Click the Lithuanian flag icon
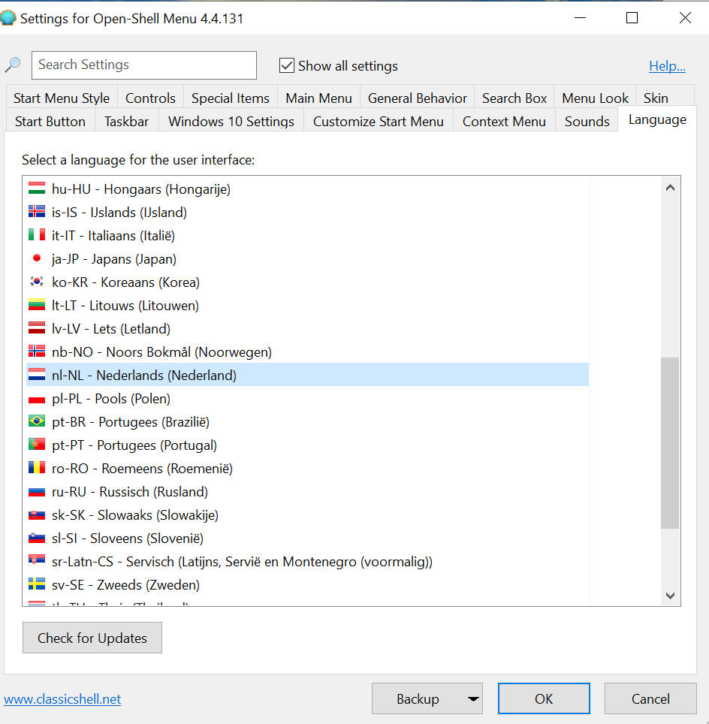 click(x=37, y=305)
